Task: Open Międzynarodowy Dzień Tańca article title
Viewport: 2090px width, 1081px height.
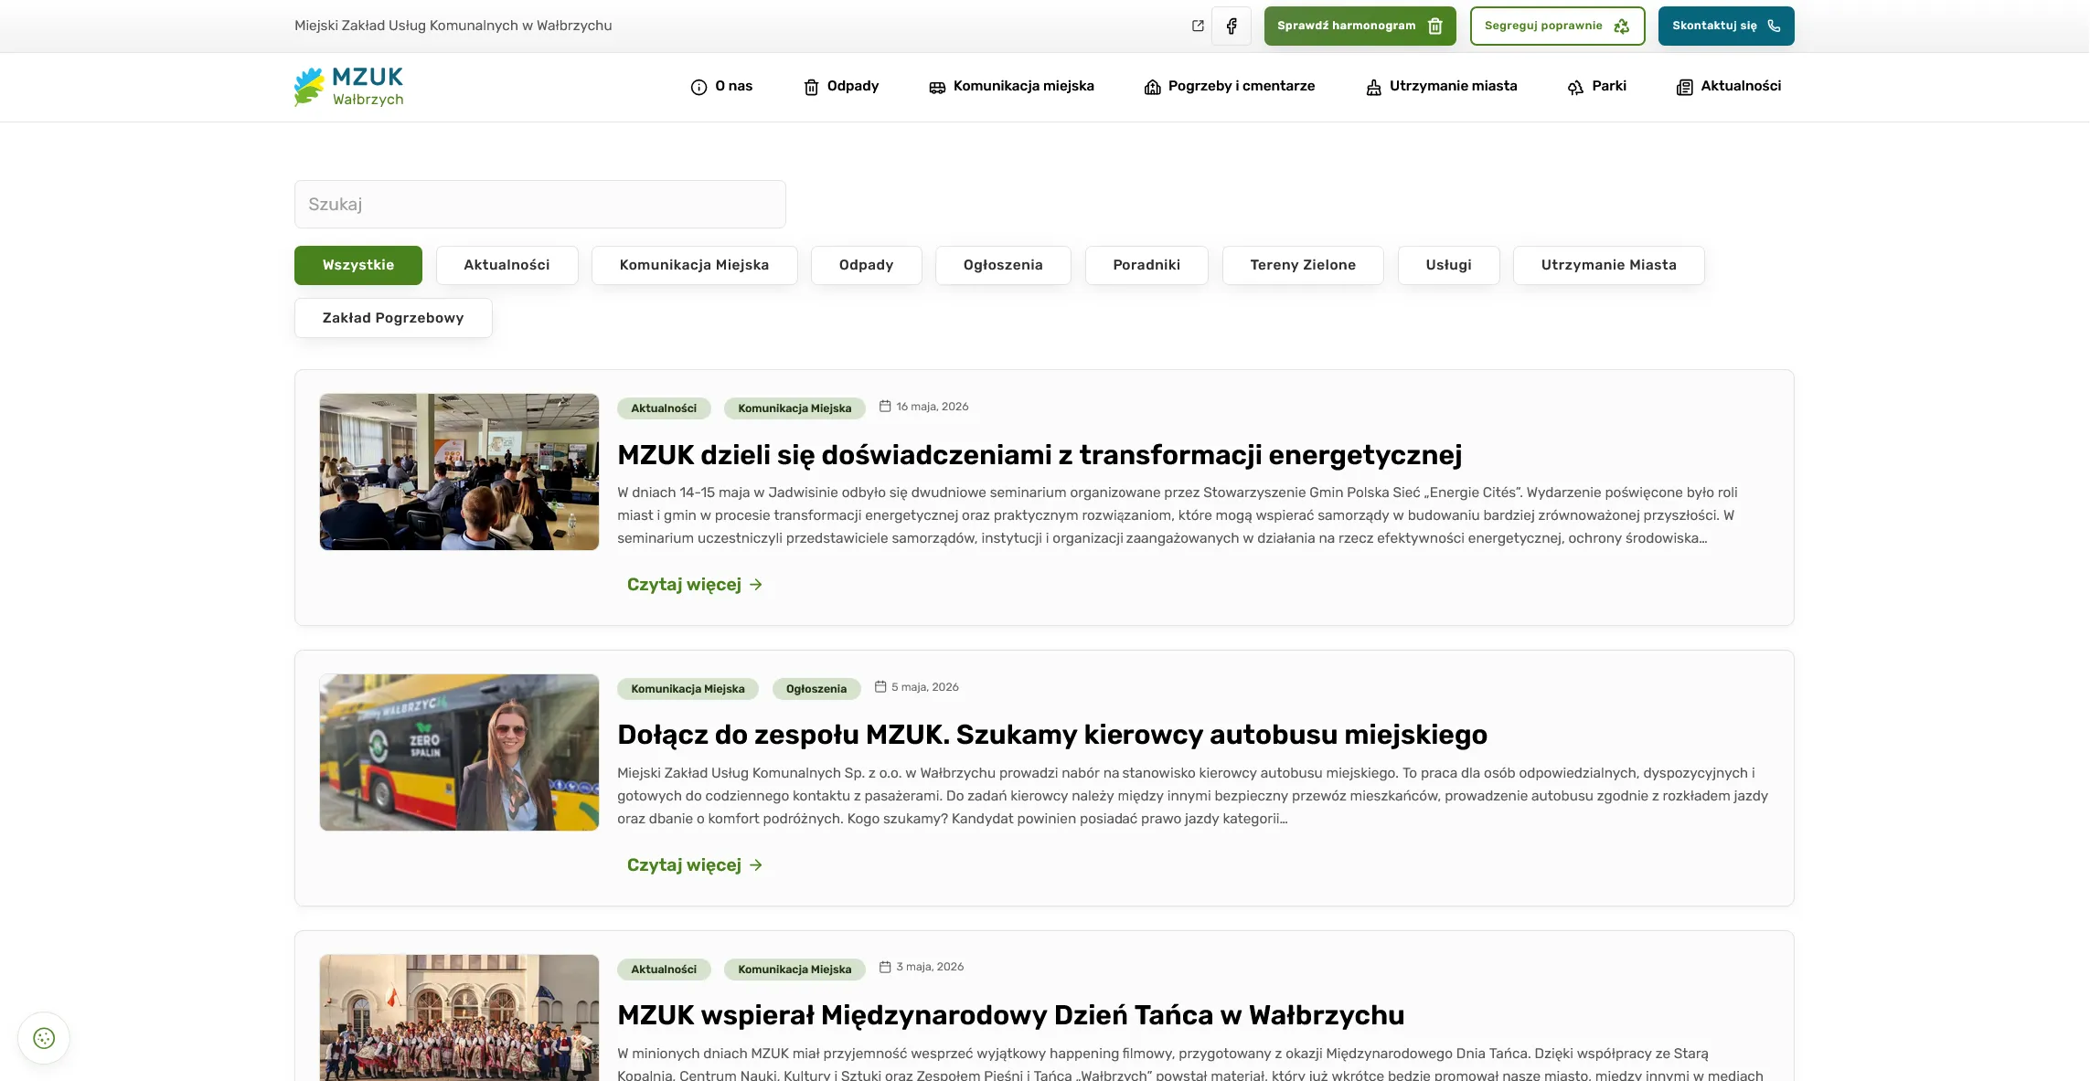Action: point(1010,1015)
